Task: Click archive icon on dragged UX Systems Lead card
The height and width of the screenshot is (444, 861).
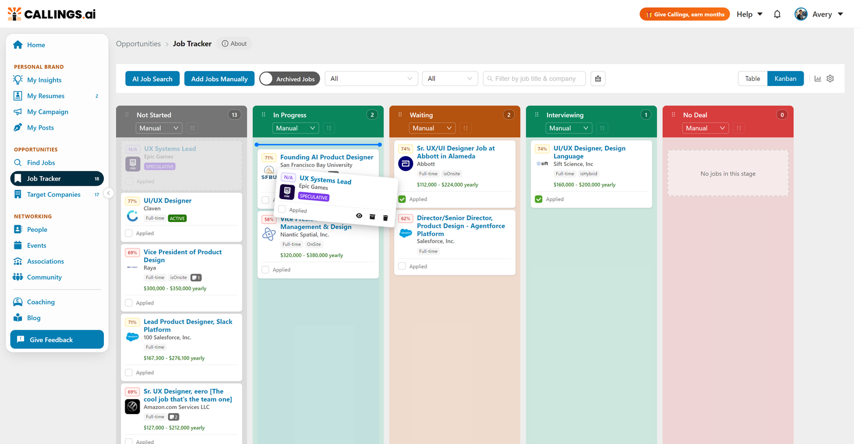Action: pyautogui.click(x=372, y=217)
